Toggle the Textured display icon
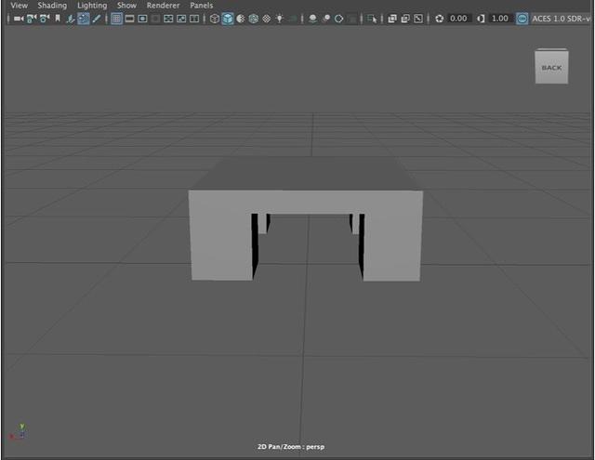Image resolution: width=595 pixels, height=460 pixels. (267, 19)
